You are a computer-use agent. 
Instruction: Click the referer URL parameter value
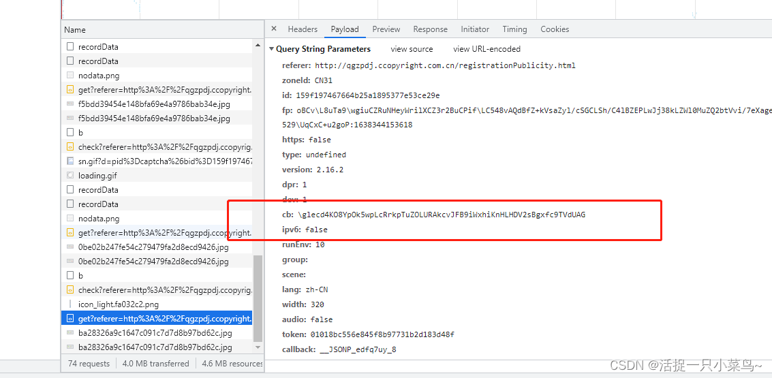coord(445,65)
